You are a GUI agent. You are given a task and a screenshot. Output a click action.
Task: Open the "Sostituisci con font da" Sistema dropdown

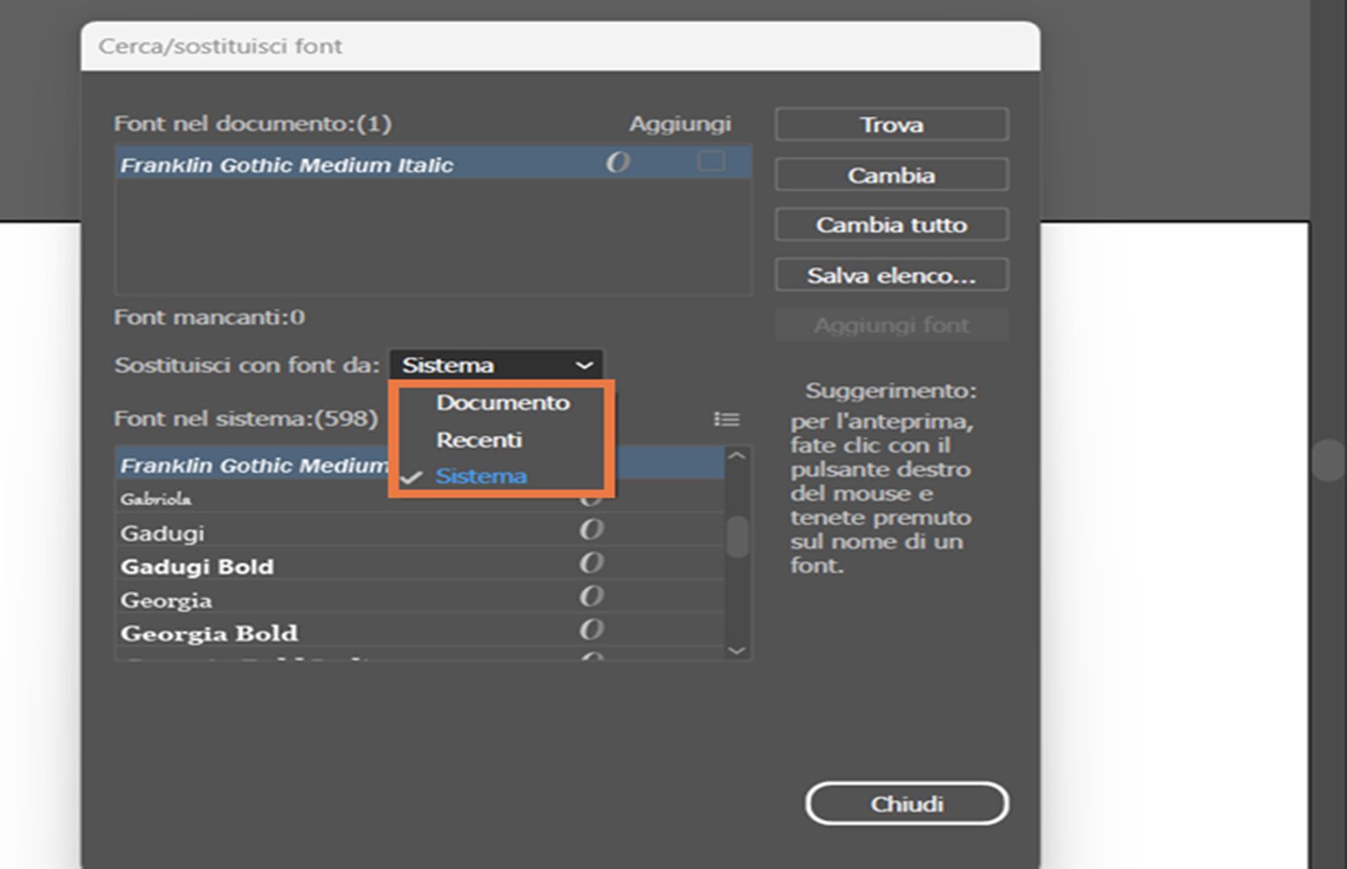pos(496,365)
